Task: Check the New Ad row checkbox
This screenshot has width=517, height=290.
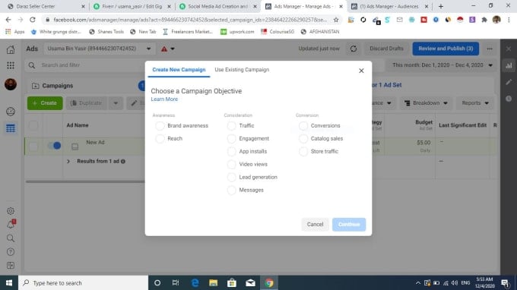Action: click(x=33, y=147)
